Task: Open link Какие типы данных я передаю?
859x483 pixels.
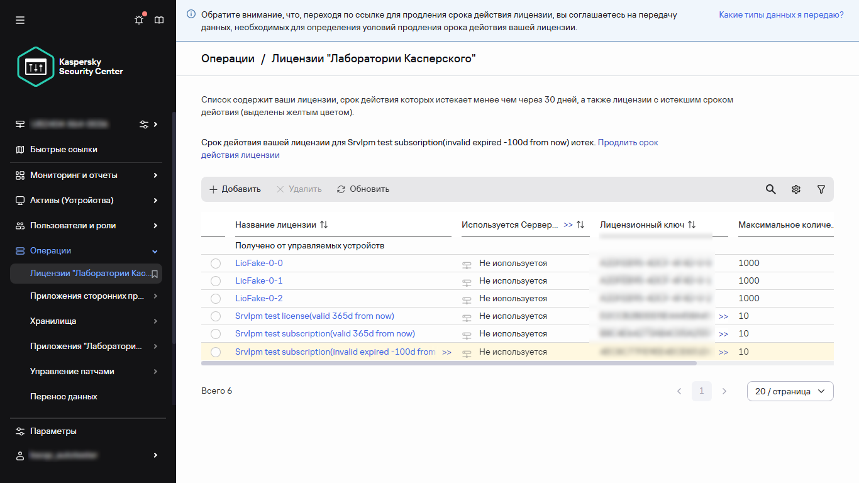Action: tap(781, 14)
